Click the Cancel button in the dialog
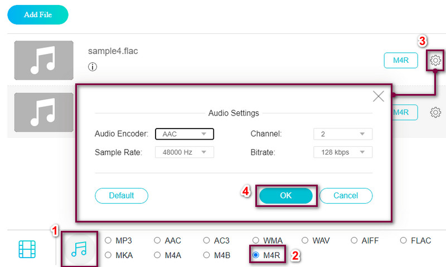This screenshot has width=446, height=267. pos(345,196)
